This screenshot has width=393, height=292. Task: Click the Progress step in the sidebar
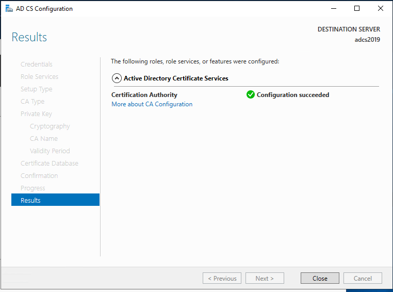33,188
